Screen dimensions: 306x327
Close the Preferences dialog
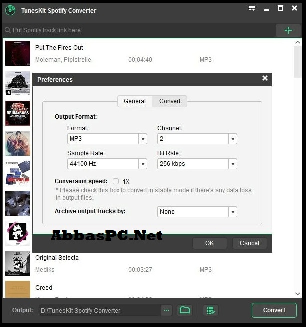(x=265, y=78)
